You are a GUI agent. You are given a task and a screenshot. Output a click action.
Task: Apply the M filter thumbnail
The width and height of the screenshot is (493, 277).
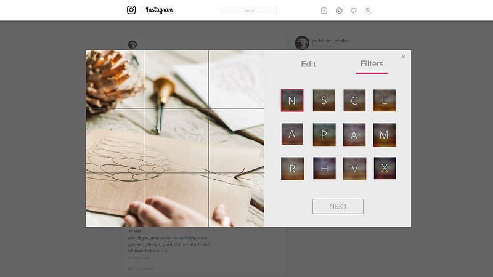point(385,135)
